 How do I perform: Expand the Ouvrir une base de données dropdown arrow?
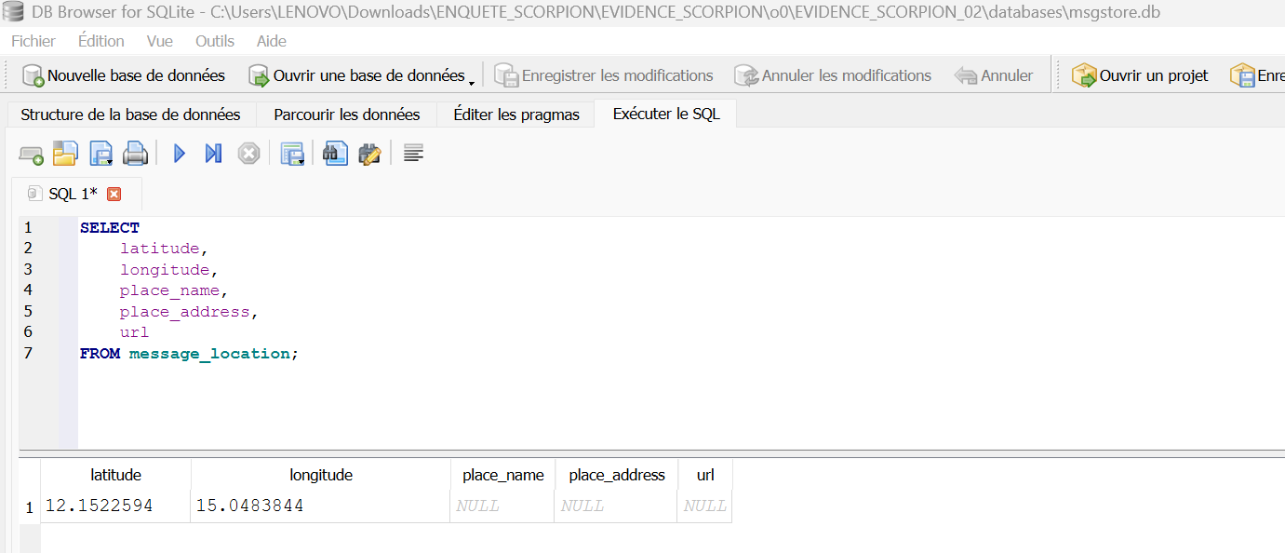click(472, 82)
